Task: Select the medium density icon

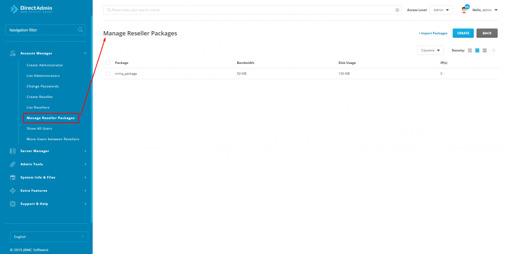Action: [477, 51]
